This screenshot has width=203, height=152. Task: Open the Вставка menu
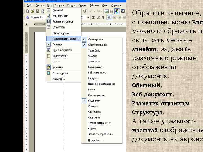tap(59, 5)
